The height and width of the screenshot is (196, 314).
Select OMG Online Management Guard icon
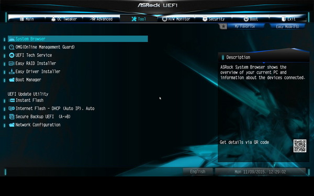coord(12,47)
